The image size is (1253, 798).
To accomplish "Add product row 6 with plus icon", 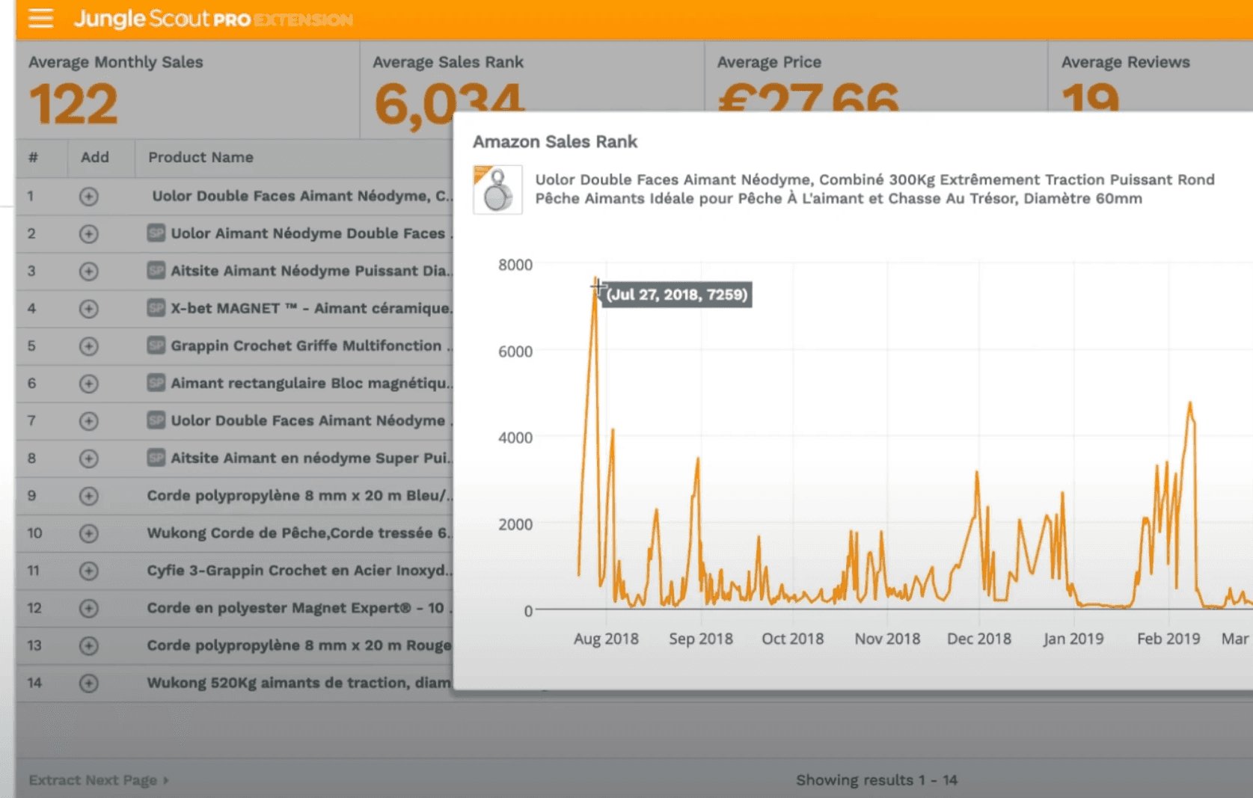I will click(88, 383).
